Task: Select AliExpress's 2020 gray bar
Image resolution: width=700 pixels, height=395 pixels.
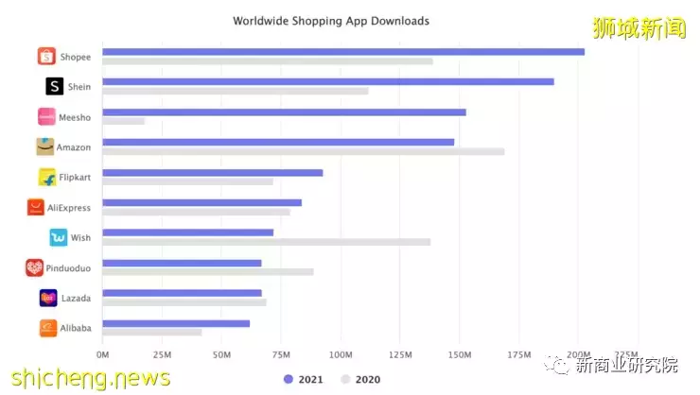Action: point(196,213)
